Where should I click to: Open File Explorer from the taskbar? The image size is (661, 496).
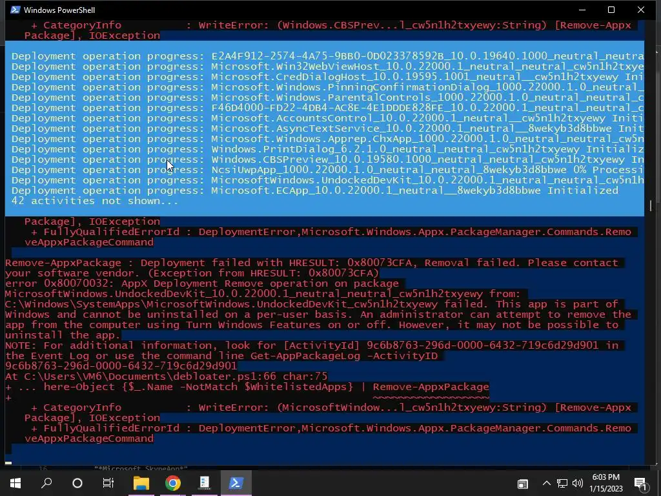pyautogui.click(x=141, y=483)
